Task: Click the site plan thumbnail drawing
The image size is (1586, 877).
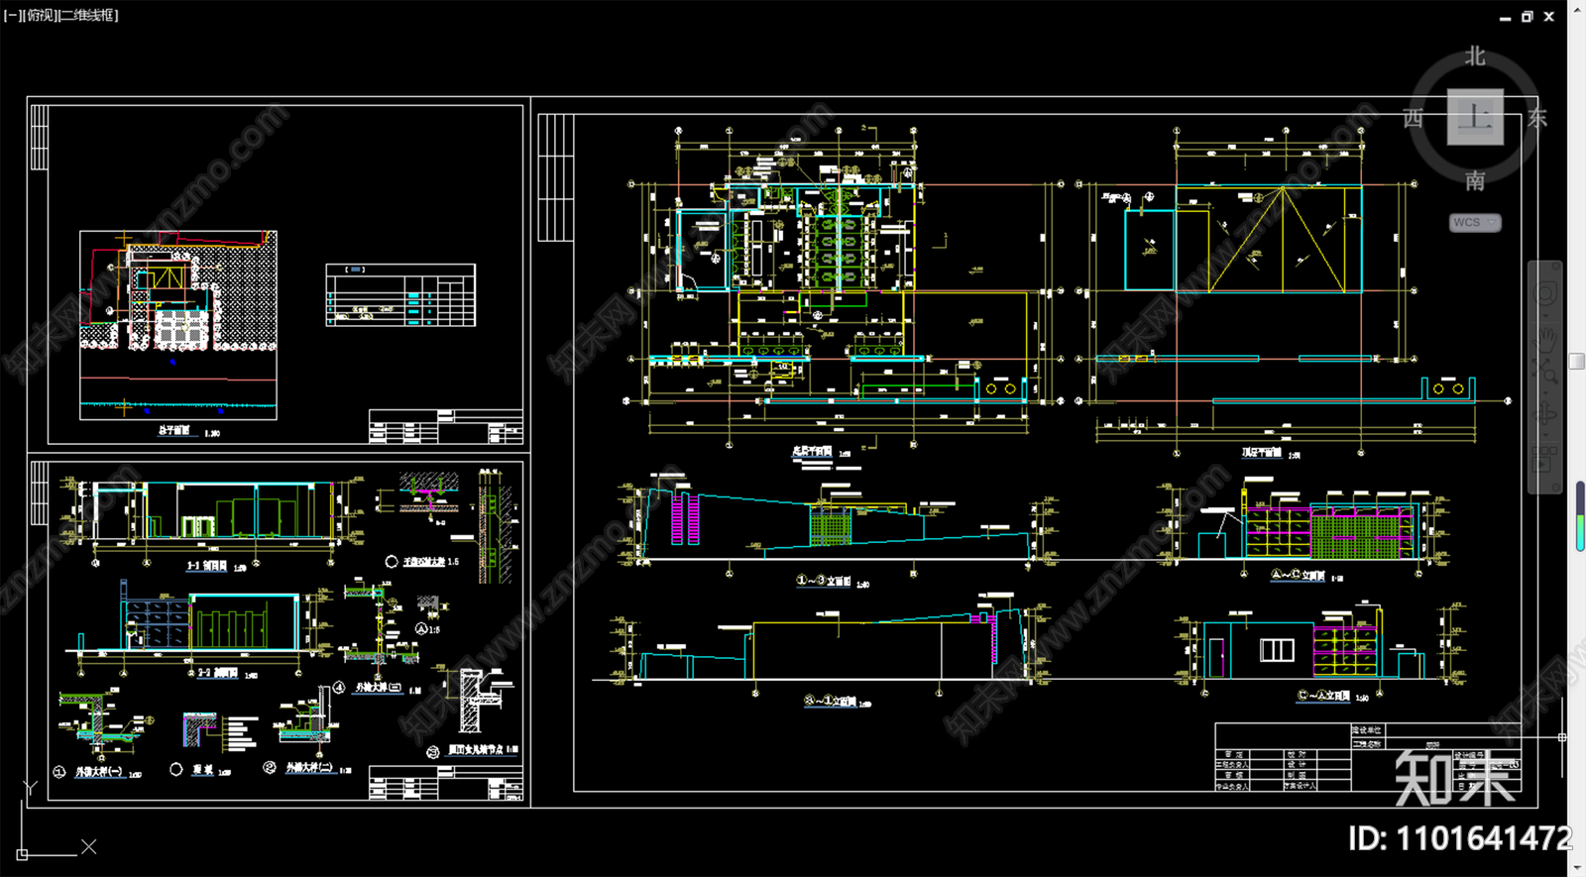Action: pyautogui.click(x=178, y=326)
